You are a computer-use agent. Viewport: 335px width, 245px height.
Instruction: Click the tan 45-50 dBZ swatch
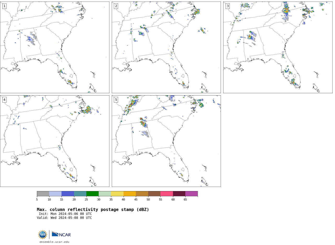point(142,194)
